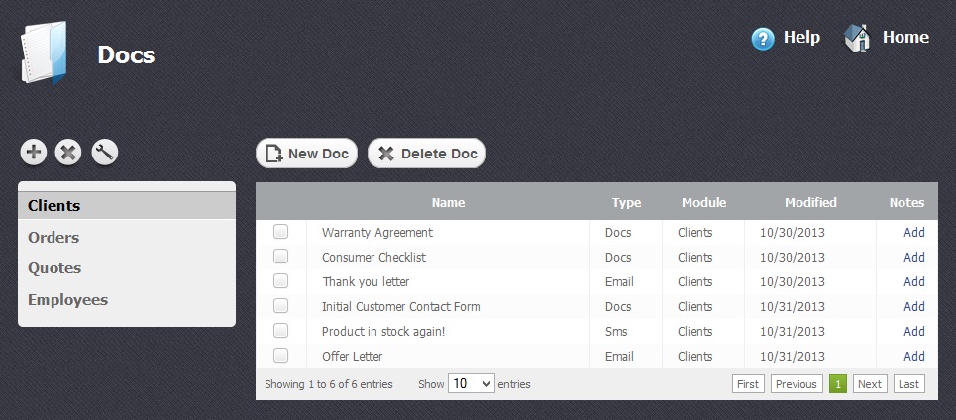Select the Offer Letter row checkbox

(x=281, y=356)
